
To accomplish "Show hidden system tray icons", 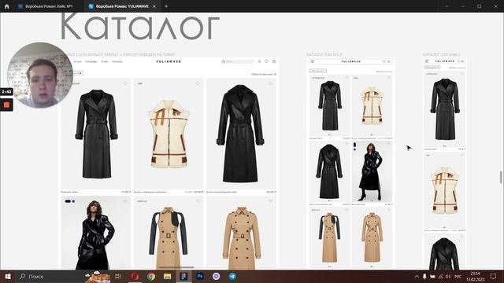I will pos(417,276).
